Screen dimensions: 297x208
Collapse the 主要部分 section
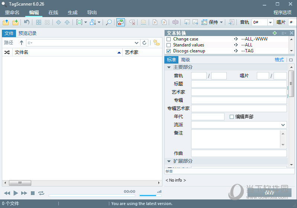click(169, 67)
